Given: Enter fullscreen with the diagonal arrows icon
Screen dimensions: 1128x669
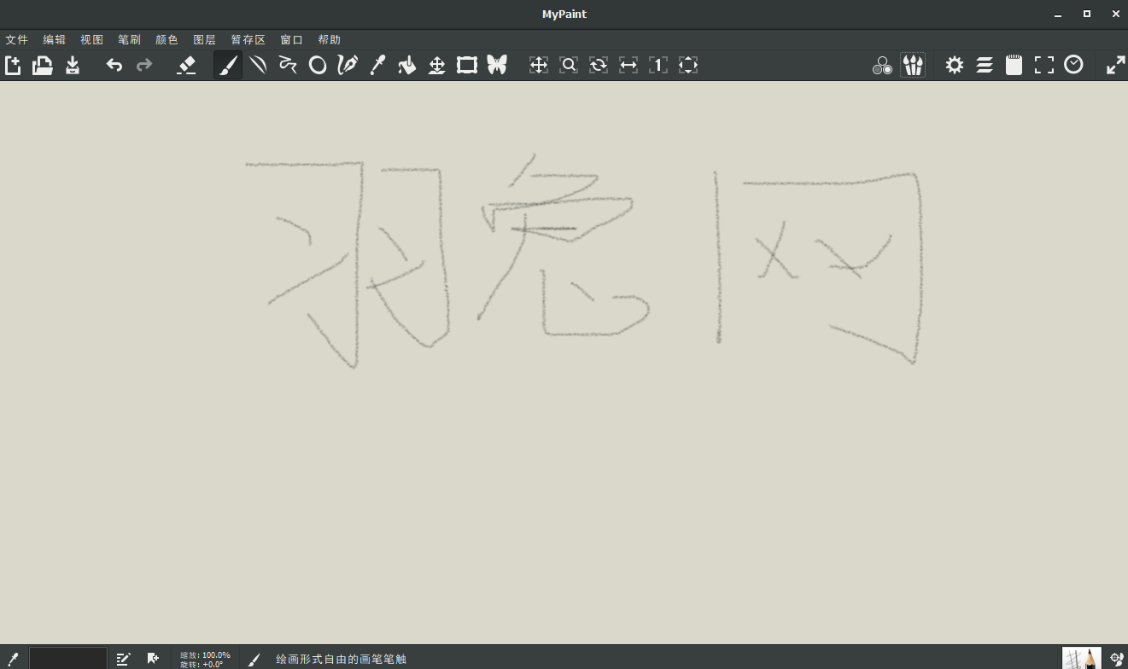Looking at the screenshot, I should [x=1116, y=65].
